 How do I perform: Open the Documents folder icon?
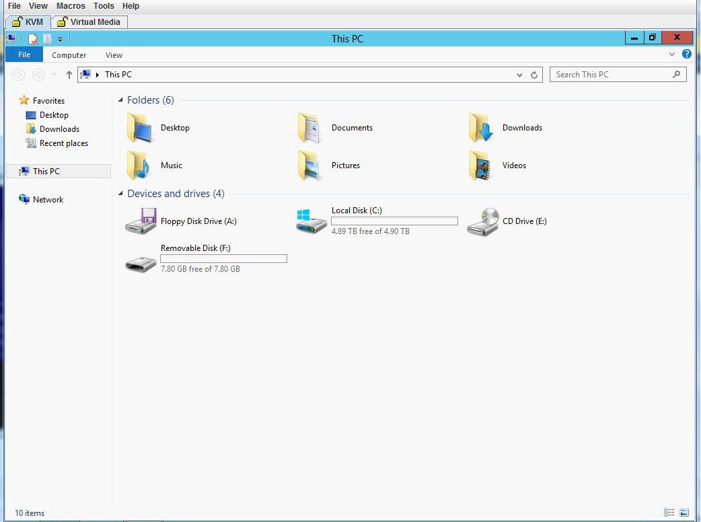310,128
